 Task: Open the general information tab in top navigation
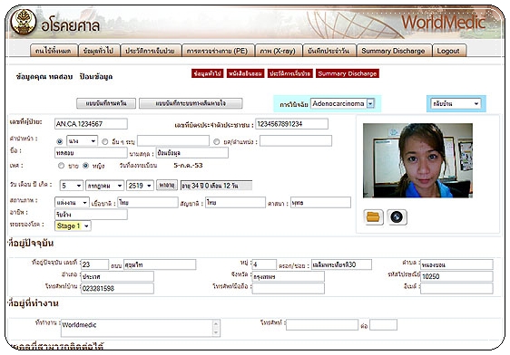click(x=98, y=51)
